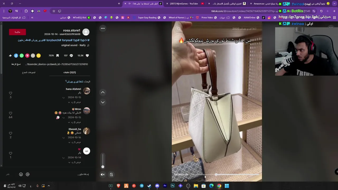
Task: Click the icon beside the mute button
Action: (x=111, y=174)
